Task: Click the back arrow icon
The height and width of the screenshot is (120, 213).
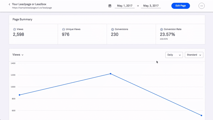Action: [x=9, y=4]
